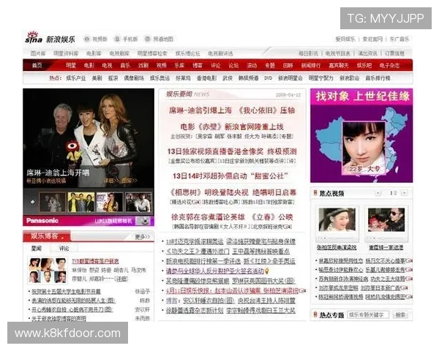Open hot topic 韩娱频道
Image resolution: width=439 pixels, height=351 pixels.
[x=248, y=78]
